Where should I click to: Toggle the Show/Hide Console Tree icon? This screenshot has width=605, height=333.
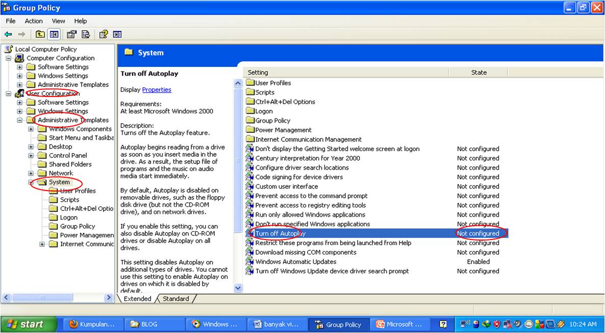(54, 34)
